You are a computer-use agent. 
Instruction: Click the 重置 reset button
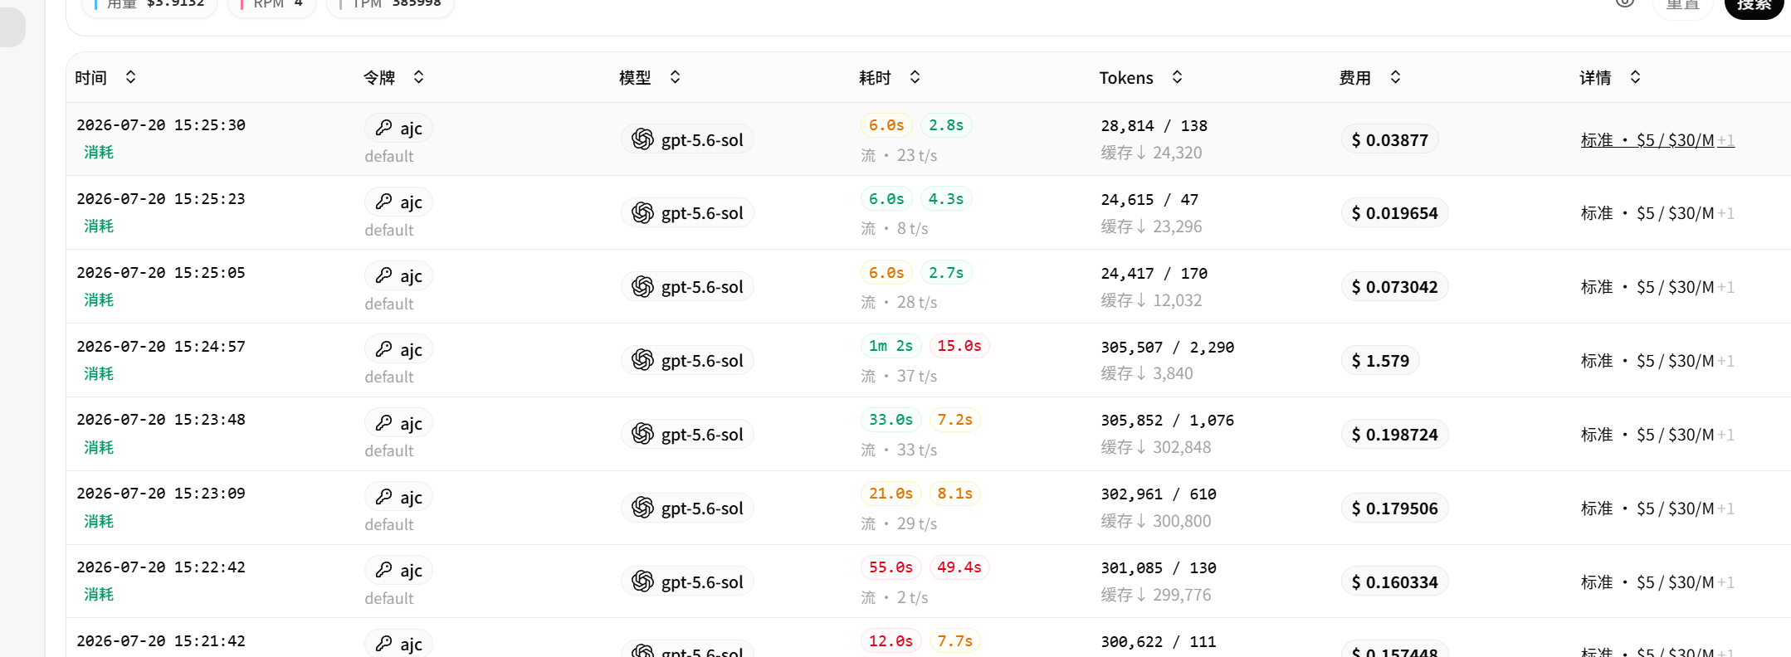pyautogui.click(x=1682, y=5)
